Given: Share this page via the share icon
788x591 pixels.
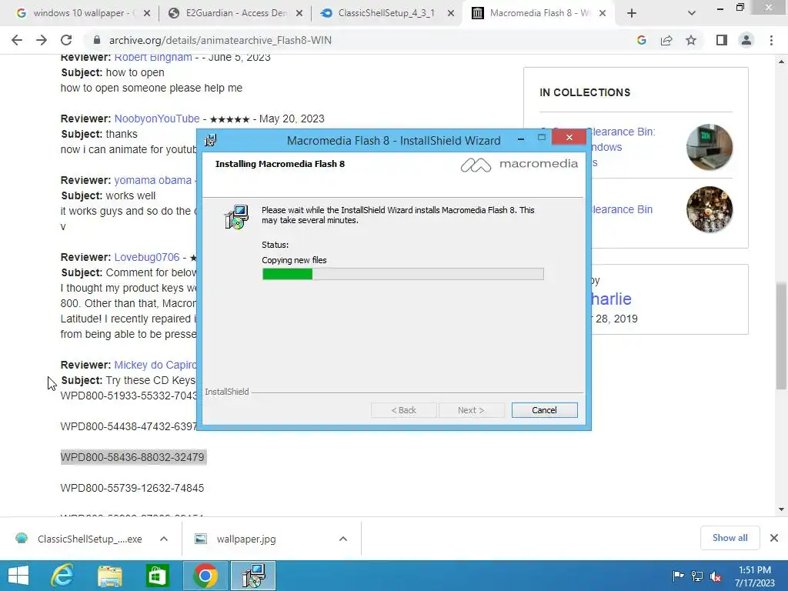Looking at the screenshot, I should 666,40.
